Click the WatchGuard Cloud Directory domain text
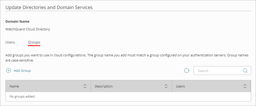Image resolution: width=256 pixels, height=106 pixels. tap(28, 29)
